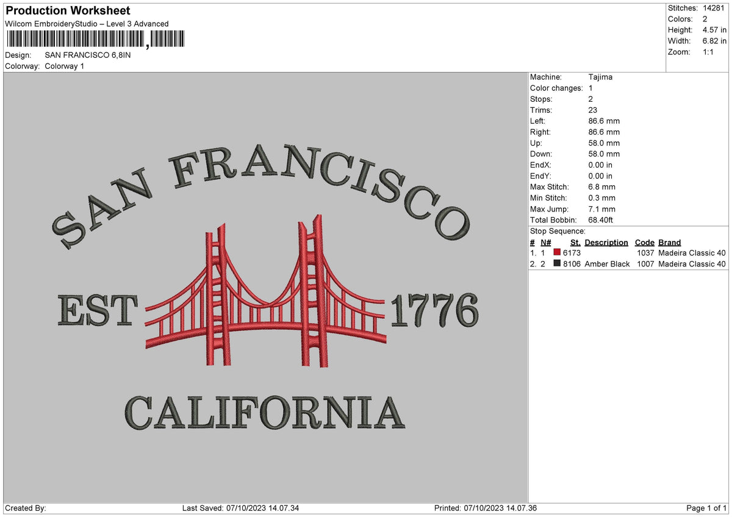Viewport: 732px width, 517px height.
Task: Click the black thread swatch for 8106
Action: (x=558, y=263)
